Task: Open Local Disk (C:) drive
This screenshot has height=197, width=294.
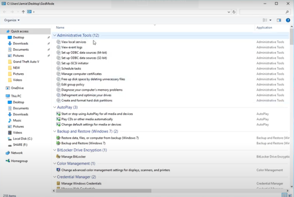Action: (23, 139)
